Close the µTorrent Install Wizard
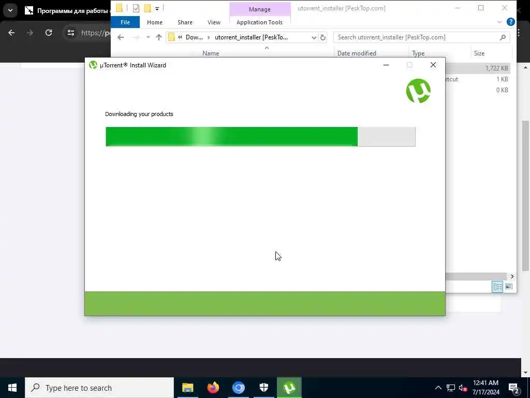The height and width of the screenshot is (398, 530). (x=433, y=65)
